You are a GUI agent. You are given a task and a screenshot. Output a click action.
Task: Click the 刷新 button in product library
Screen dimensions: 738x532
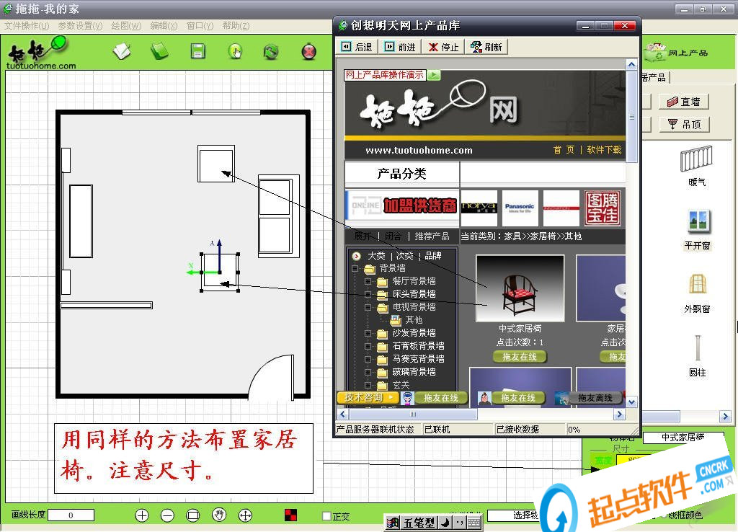pyautogui.click(x=486, y=47)
